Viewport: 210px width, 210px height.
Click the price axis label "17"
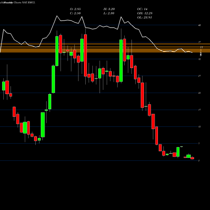tap(199, 110)
